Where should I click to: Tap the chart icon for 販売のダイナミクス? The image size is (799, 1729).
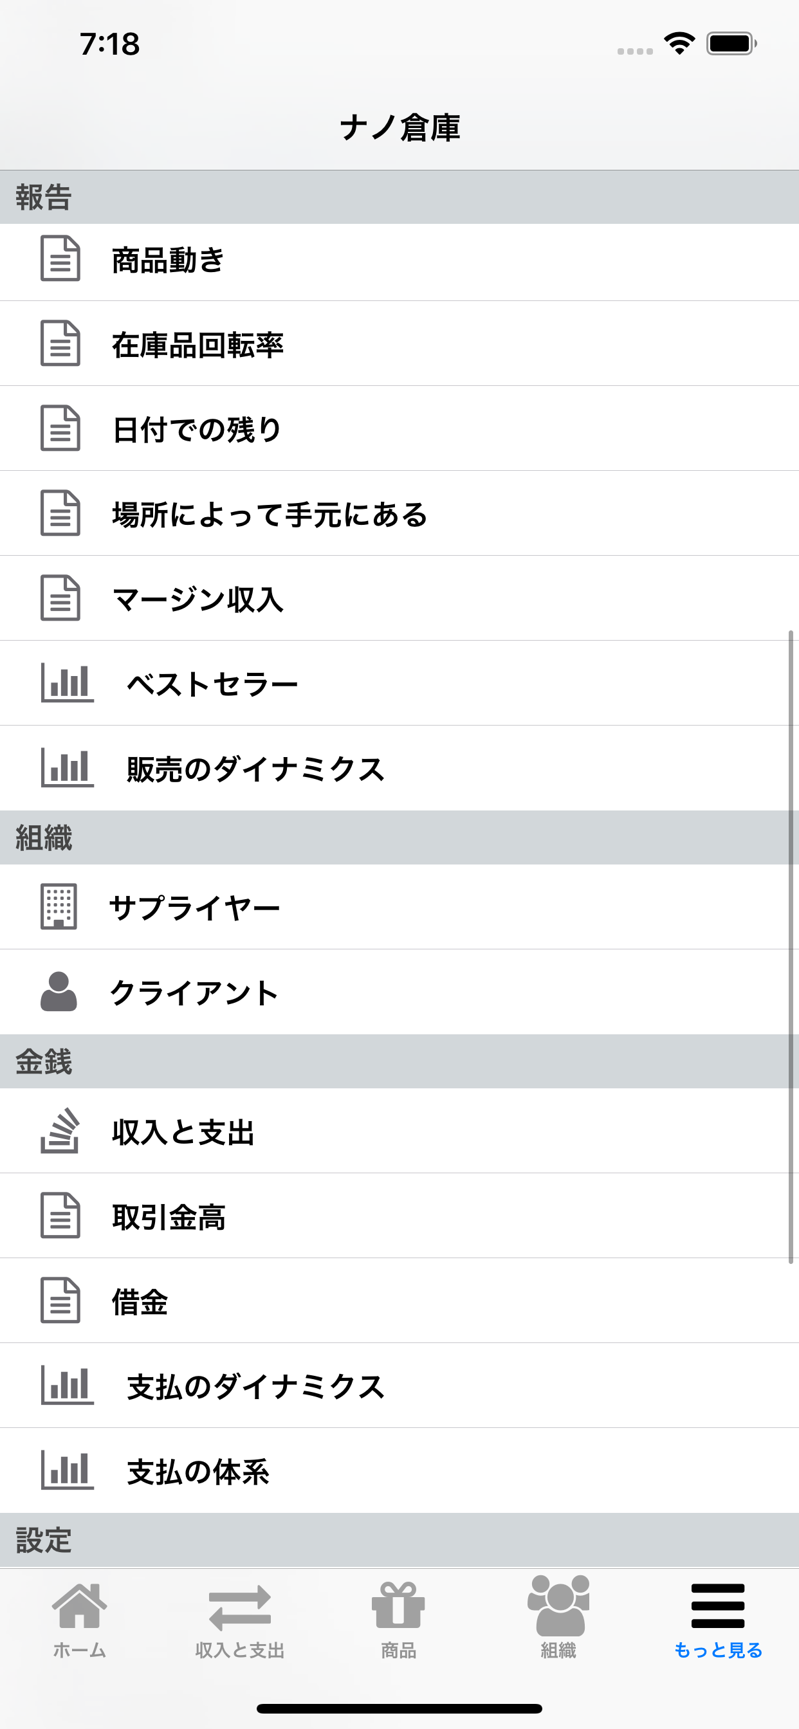click(67, 767)
